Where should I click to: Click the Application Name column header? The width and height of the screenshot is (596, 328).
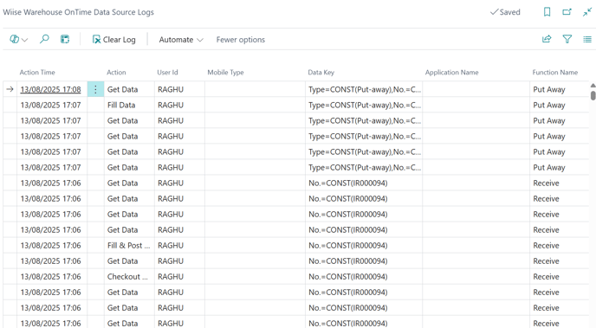[451, 73]
